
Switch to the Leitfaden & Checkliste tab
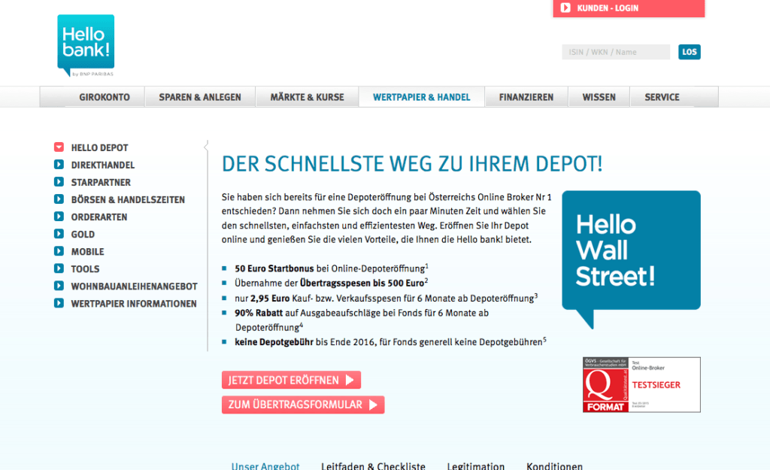(373, 465)
